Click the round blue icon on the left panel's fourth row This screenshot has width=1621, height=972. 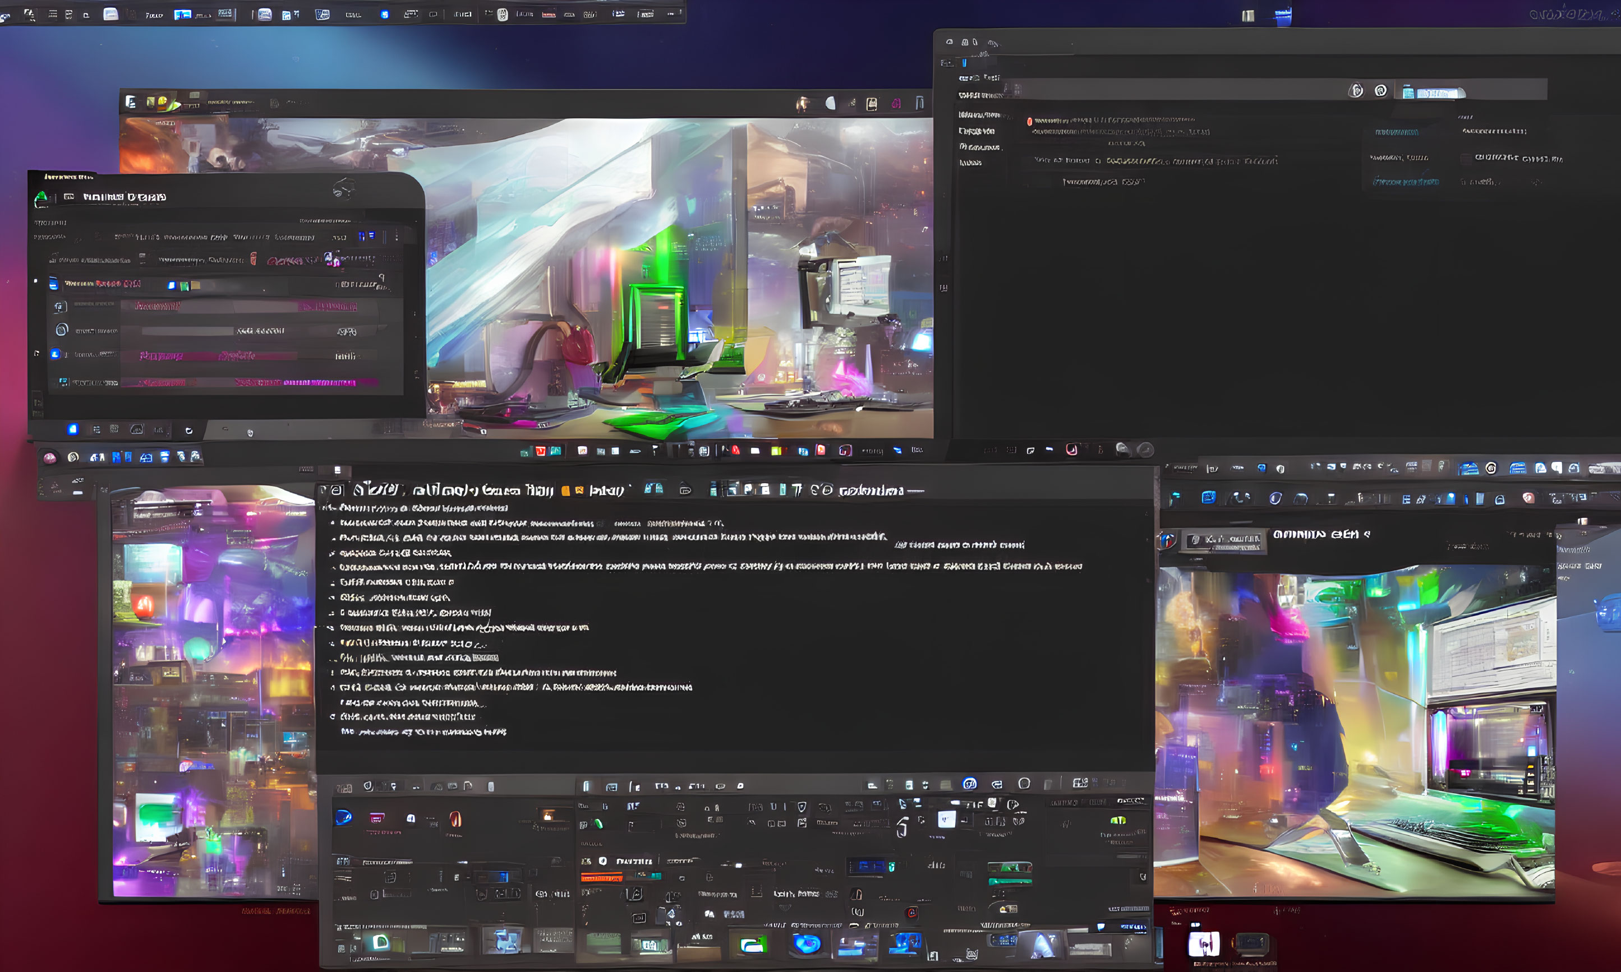click(56, 354)
